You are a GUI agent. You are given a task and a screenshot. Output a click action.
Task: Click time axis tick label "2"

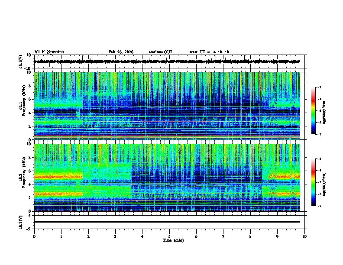tap(88, 236)
